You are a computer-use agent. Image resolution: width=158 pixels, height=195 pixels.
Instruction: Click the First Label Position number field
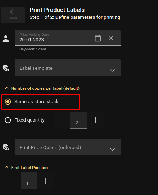click(29, 181)
